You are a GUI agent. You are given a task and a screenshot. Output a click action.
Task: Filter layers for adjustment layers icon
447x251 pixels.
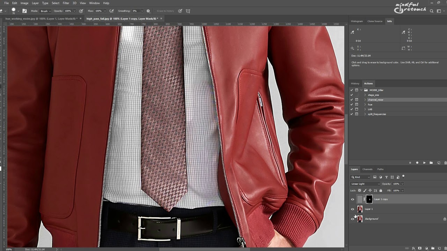click(381, 177)
